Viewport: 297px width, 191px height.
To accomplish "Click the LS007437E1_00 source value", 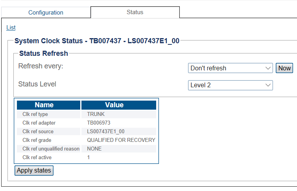I will click(106, 132).
